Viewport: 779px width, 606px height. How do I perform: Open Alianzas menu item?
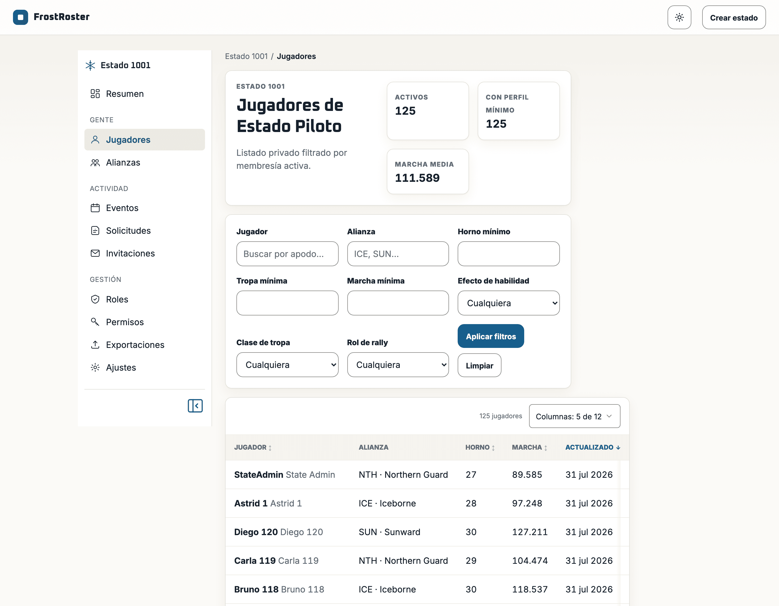tap(144, 163)
